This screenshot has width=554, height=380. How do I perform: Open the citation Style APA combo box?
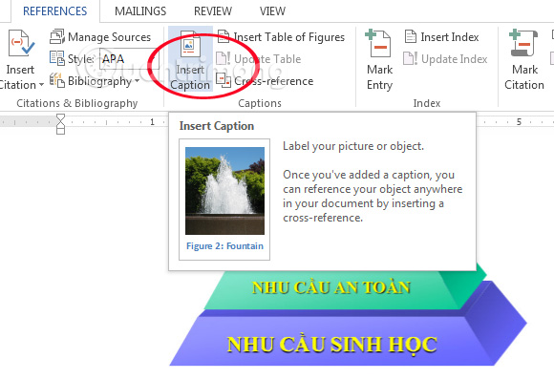tap(129, 58)
